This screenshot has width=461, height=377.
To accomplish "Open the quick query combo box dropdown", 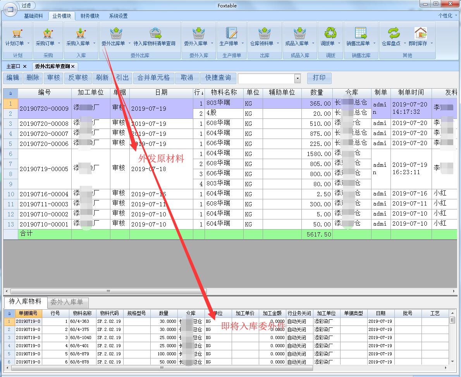I will pyautogui.click(x=298, y=78).
